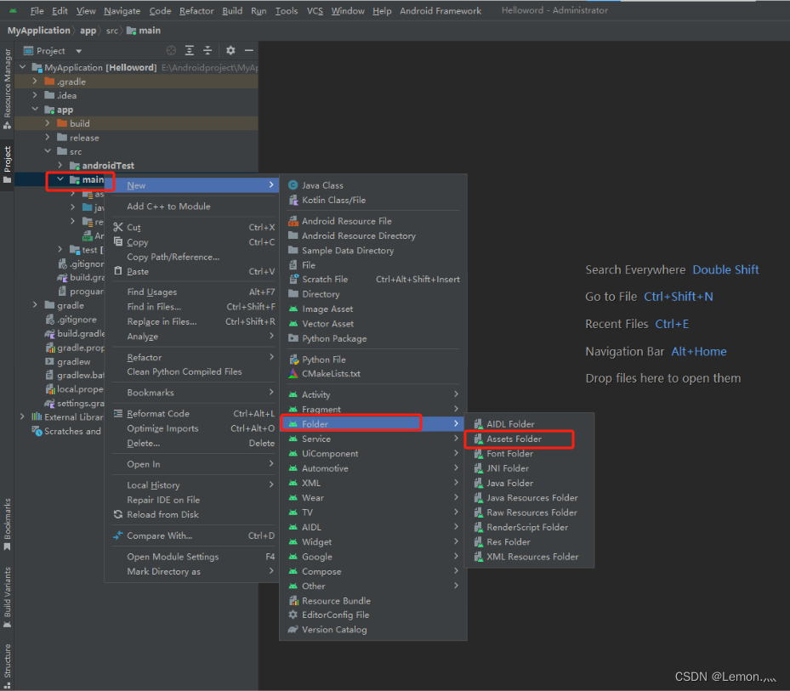Open Project panel settings gear

230,50
